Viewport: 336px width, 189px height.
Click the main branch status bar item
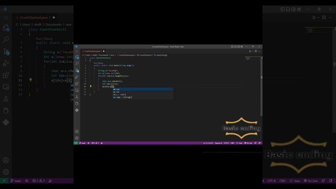82,143
